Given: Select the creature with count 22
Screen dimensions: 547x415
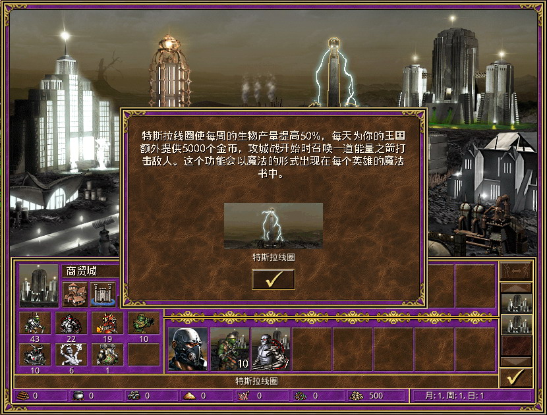Looking at the screenshot, I should (x=71, y=323).
